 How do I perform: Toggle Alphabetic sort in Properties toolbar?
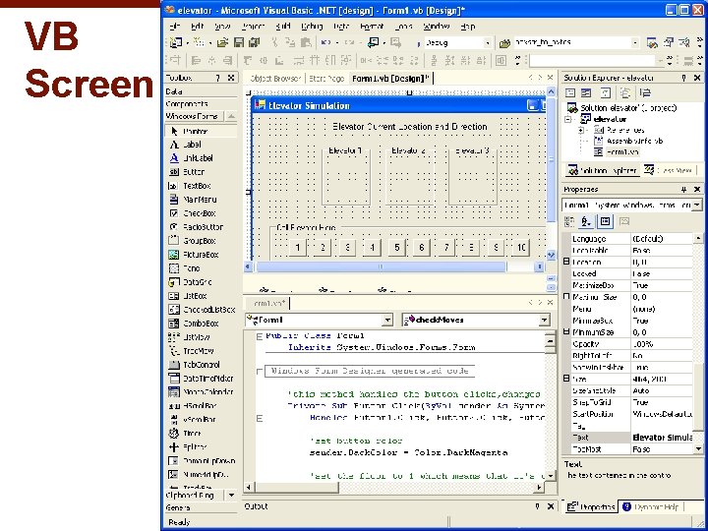586,221
